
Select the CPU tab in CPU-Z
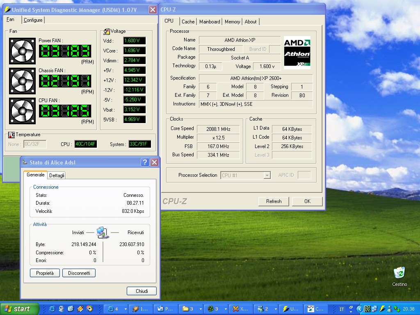pyautogui.click(x=169, y=21)
